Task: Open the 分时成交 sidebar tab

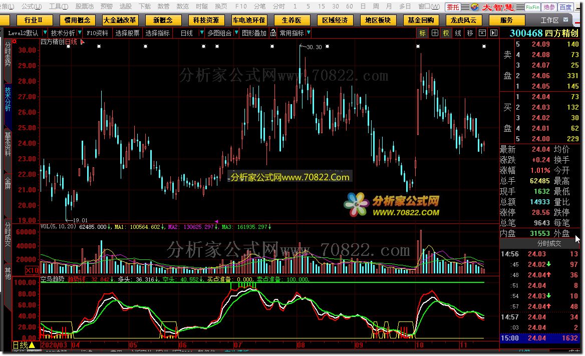Action: click(x=8, y=234)
